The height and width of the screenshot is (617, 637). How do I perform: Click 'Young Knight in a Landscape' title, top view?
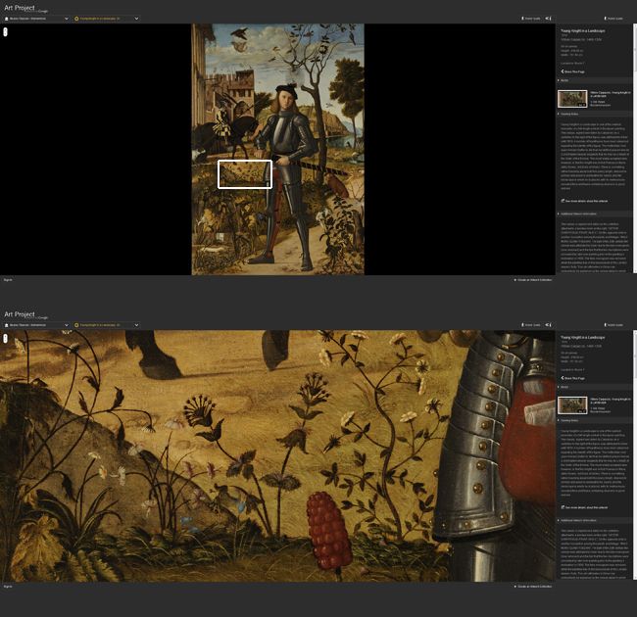pyautogui.click(x=582, y=31)
